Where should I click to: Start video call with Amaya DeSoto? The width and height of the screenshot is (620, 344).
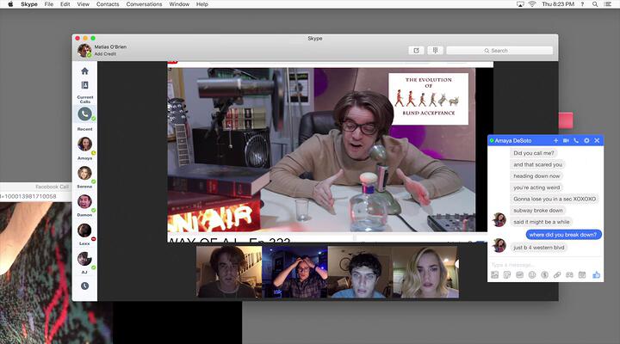(x=567, y=140)
